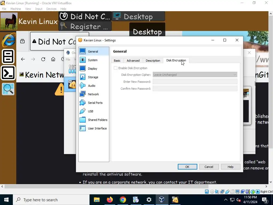Click the display status bar icon
The width and height of the screenshot is (273, 205).
pyautogui.click(x=237, y=192)
